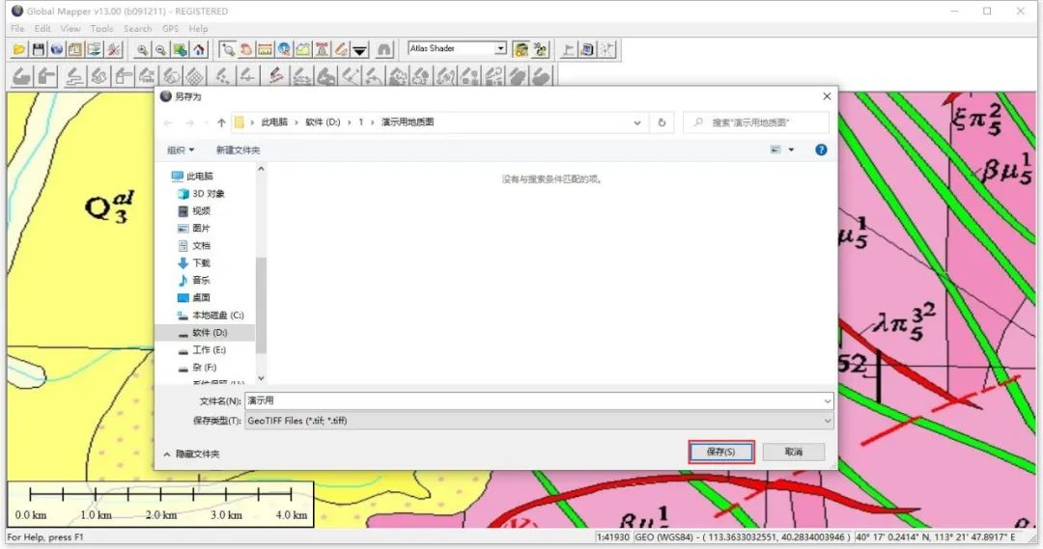The image size is (1043, 549).
Task: Open the View menu
Action: pyautogui.click(x=70, y=29)
